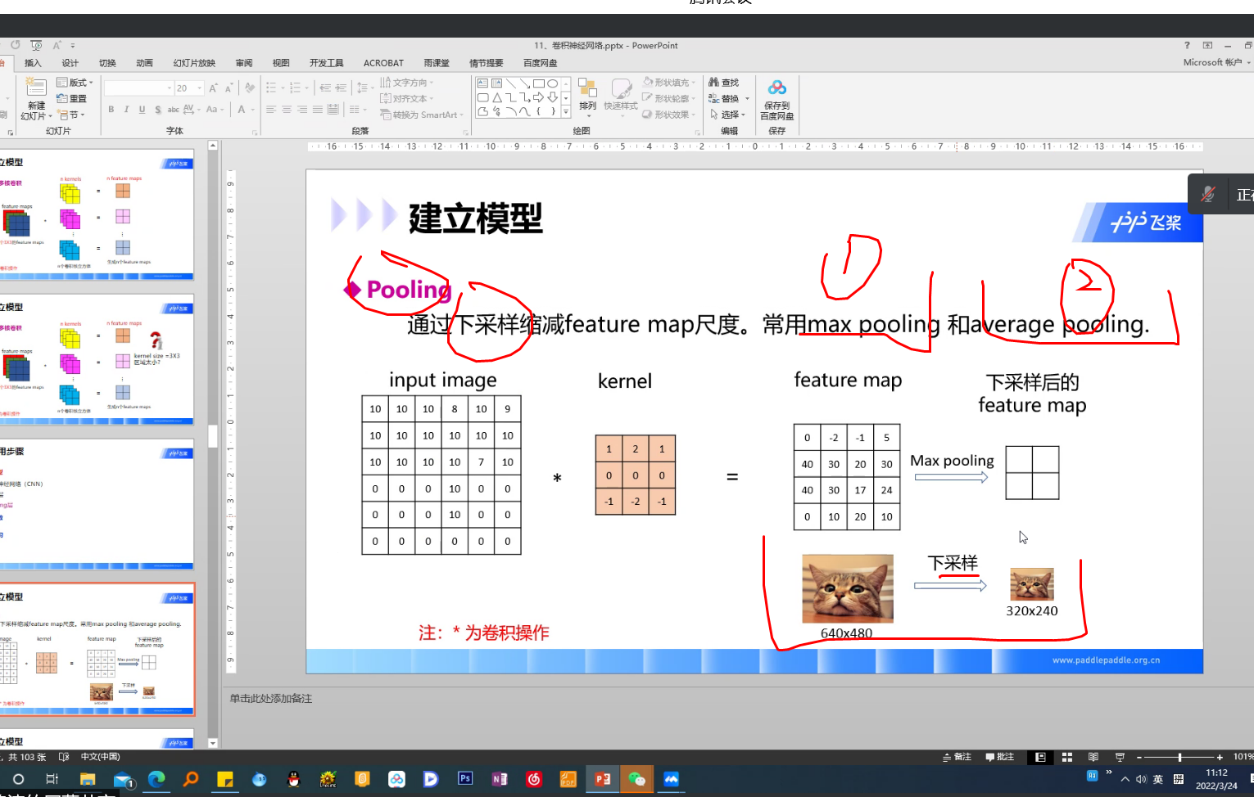Open Align Text (对齐文本) dropdown
1254x797 pixels.
coord(407,99)
